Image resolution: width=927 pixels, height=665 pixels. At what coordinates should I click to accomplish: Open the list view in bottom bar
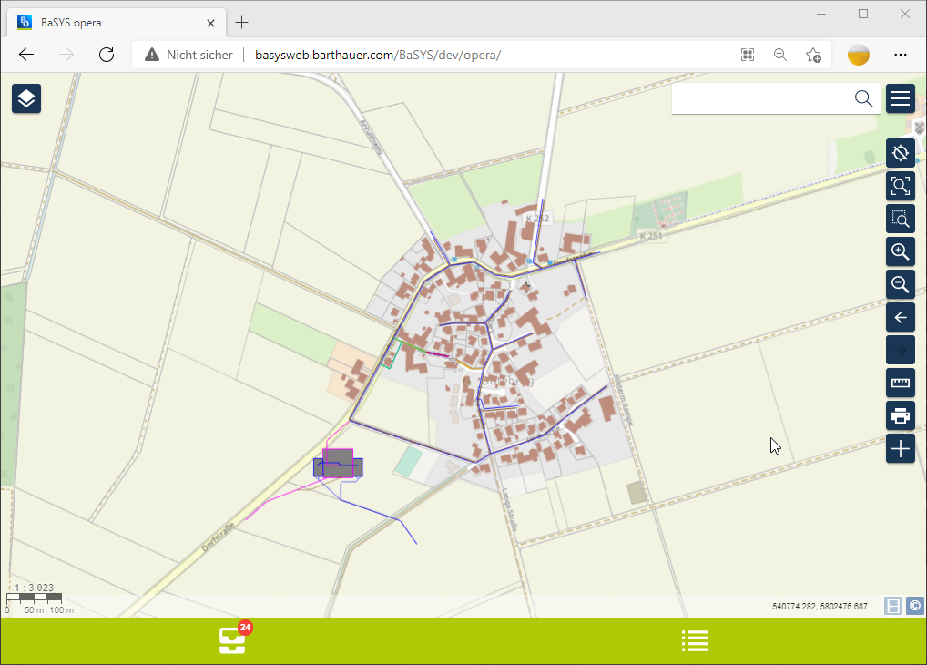695,641
